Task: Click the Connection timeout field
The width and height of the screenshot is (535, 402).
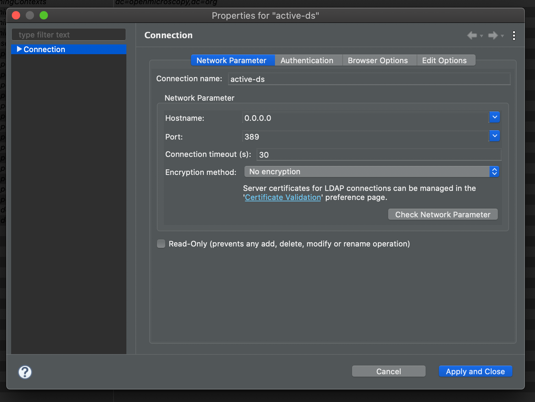Action: point(379,154)
